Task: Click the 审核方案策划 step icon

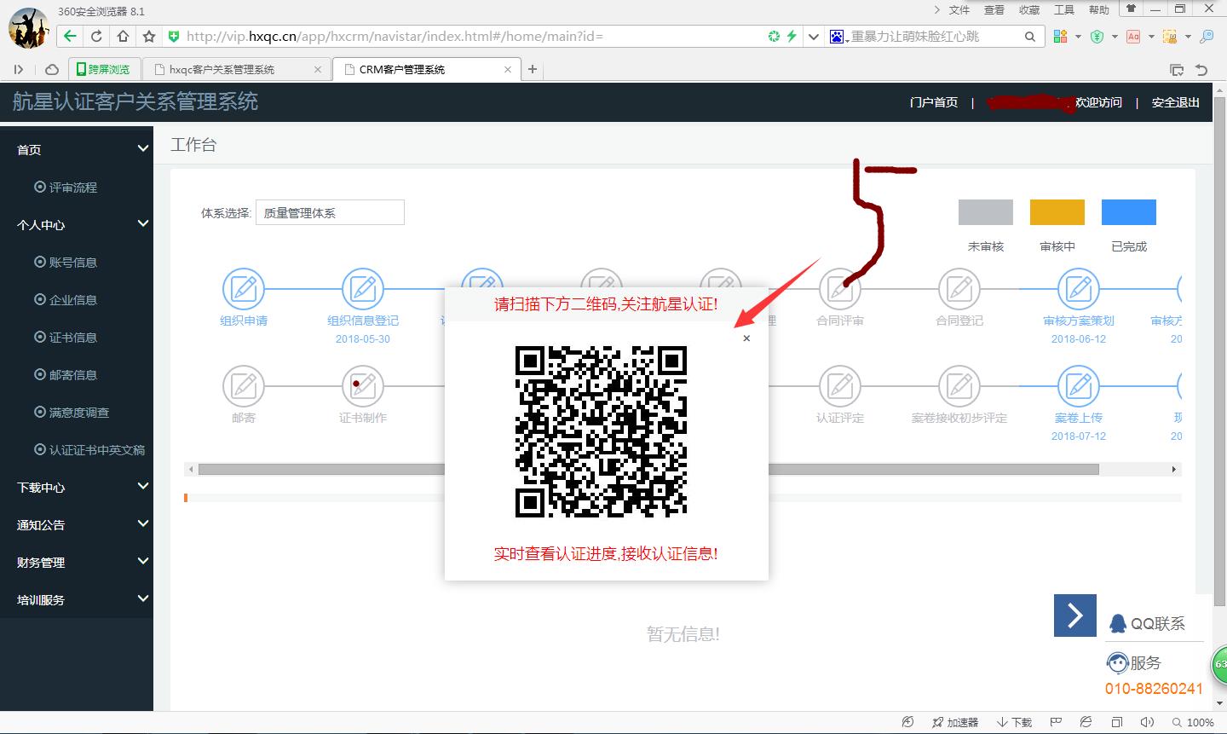Action: 1079,289
